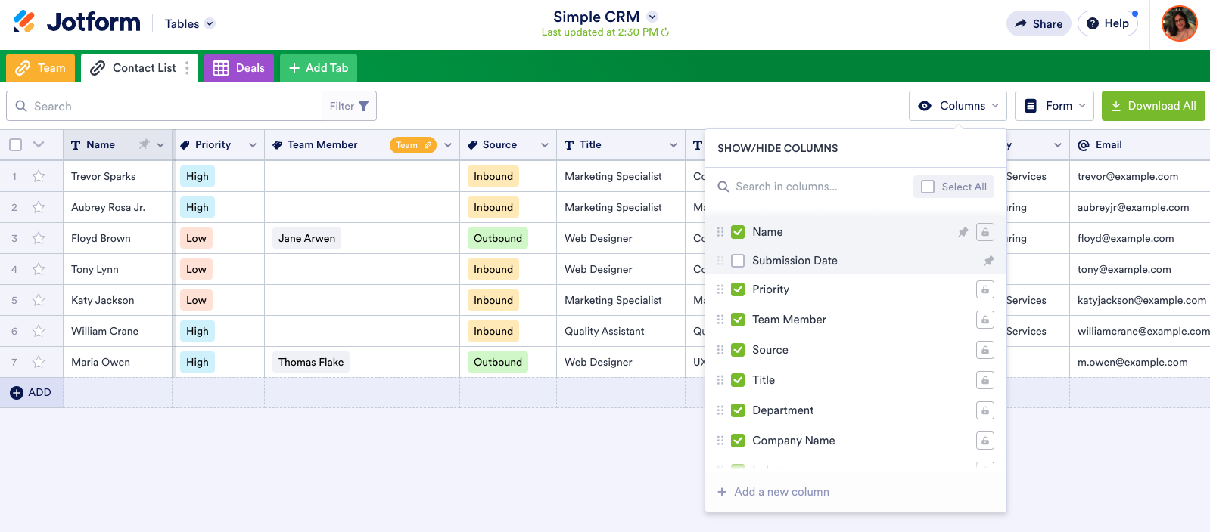
Task: Click the lock icon for Priority column
Action: tap(984, 289)
